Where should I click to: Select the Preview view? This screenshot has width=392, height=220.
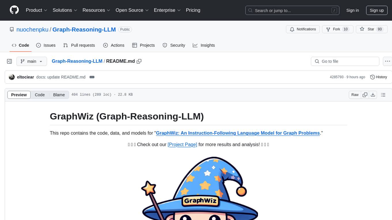pyautogui.click(x=19, y=95)
